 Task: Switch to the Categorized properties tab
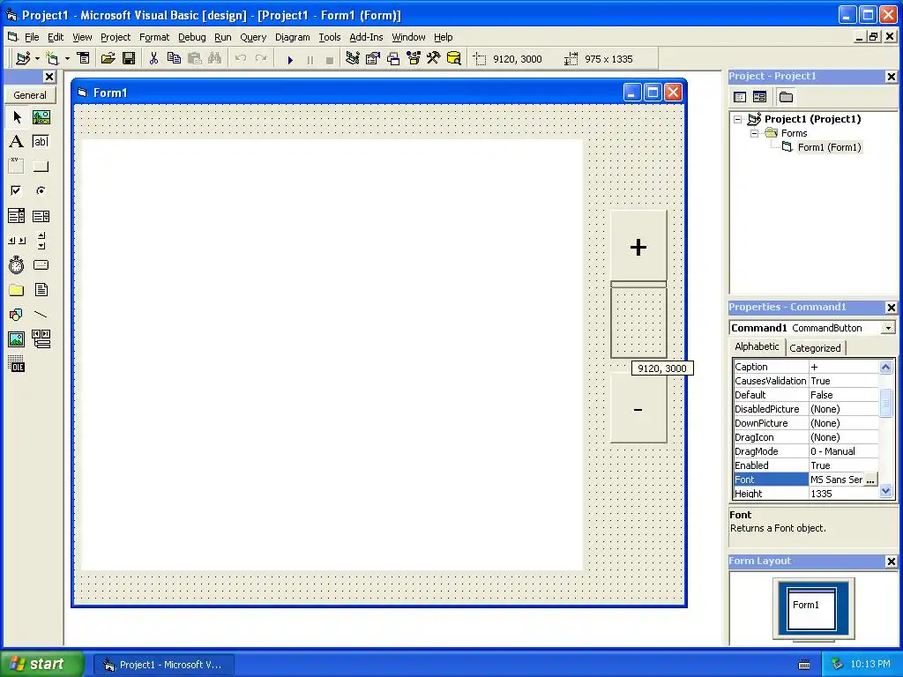[815, 347]
